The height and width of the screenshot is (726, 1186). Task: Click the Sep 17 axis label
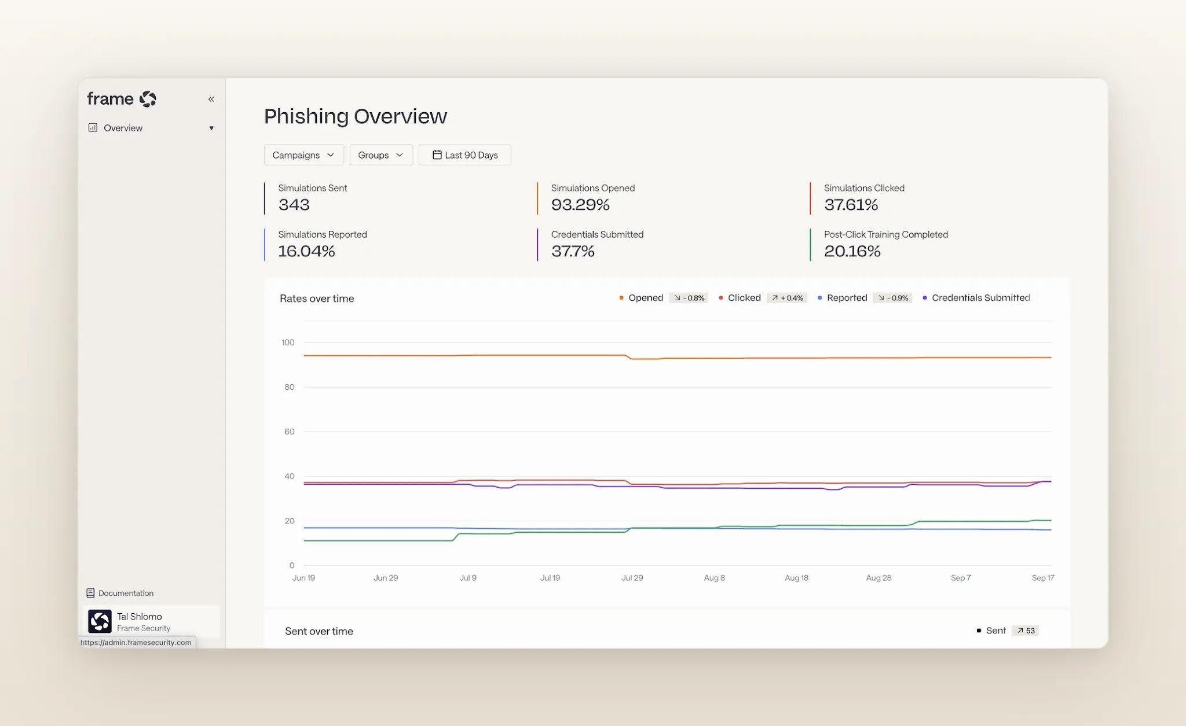1043,578
